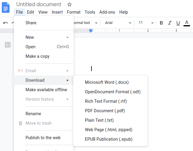Open the text color picker

tap(187, 23)
